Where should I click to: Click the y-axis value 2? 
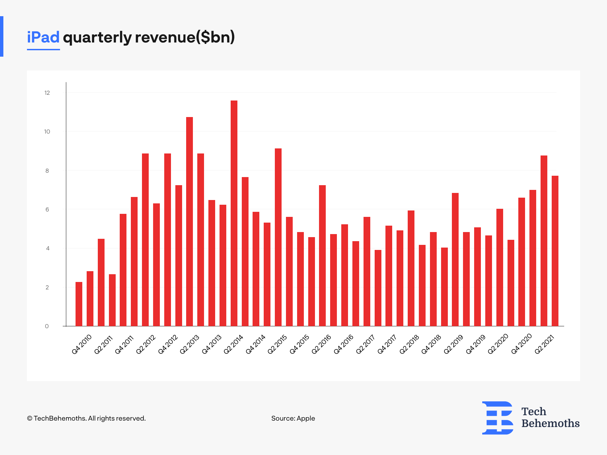[47, 287]
